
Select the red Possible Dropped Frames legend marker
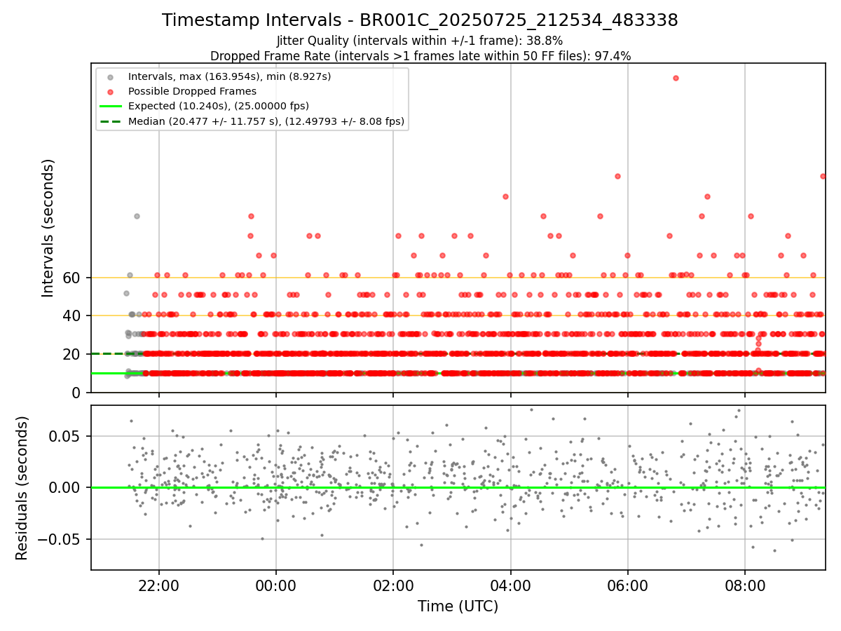111,91
